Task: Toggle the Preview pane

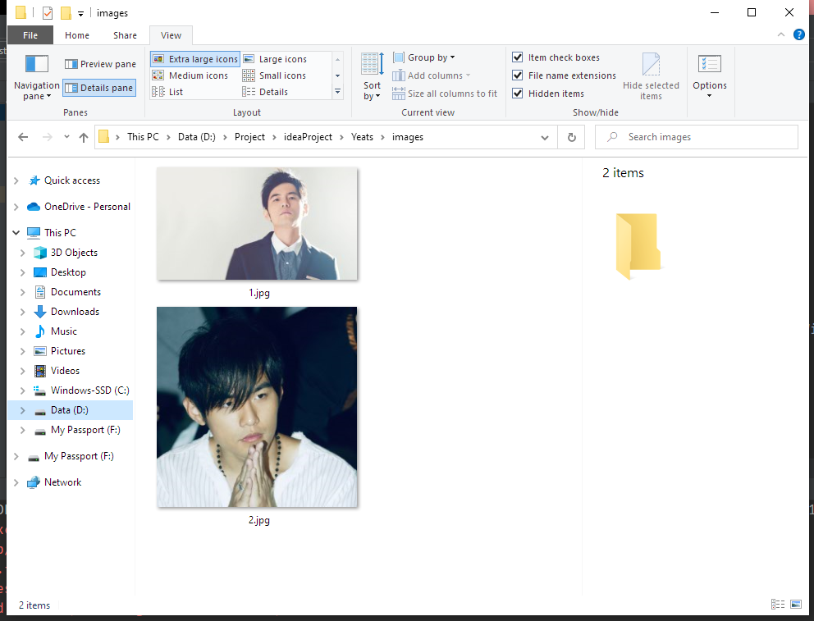Action: [x=100, y=64]
